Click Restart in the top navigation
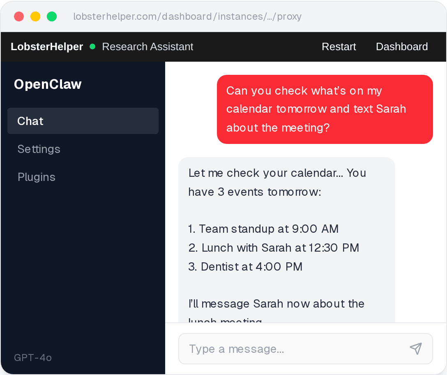 pos(339,46)
